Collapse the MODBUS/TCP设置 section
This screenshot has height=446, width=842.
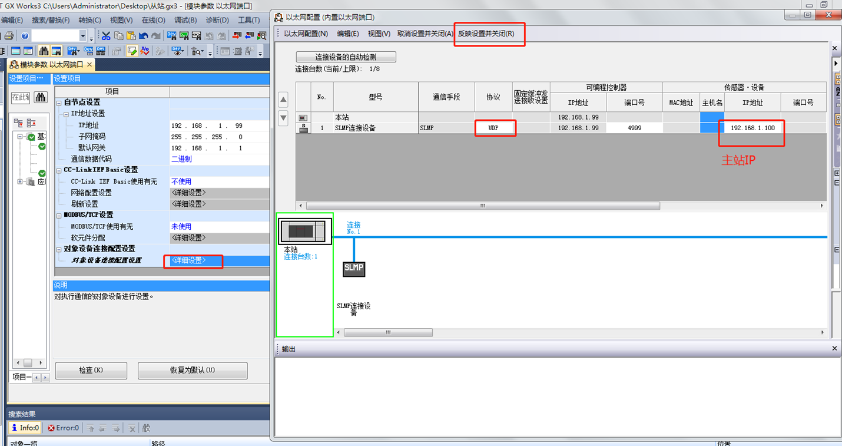[59, 215]
